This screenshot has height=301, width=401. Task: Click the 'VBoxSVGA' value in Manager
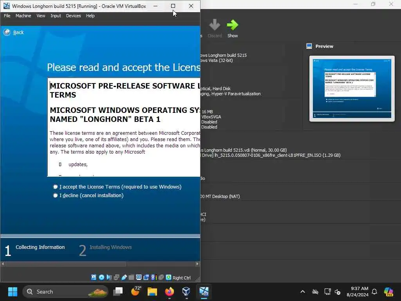click(211, 117)
